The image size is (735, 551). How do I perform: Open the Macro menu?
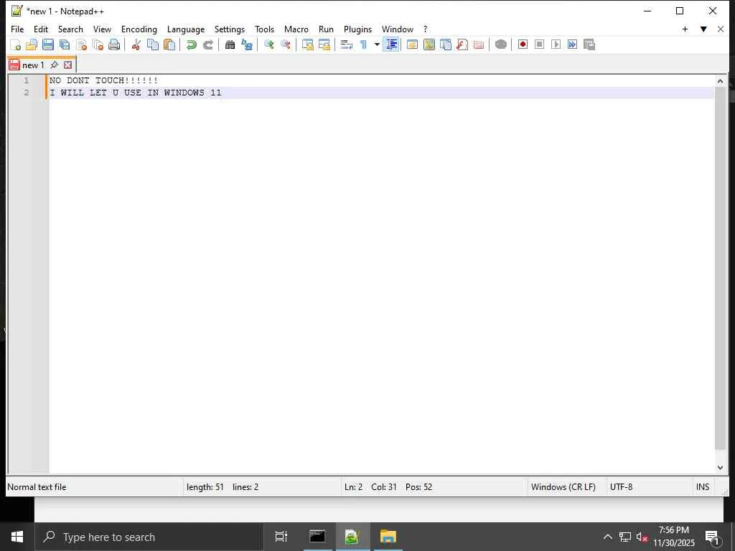(296, 29)
